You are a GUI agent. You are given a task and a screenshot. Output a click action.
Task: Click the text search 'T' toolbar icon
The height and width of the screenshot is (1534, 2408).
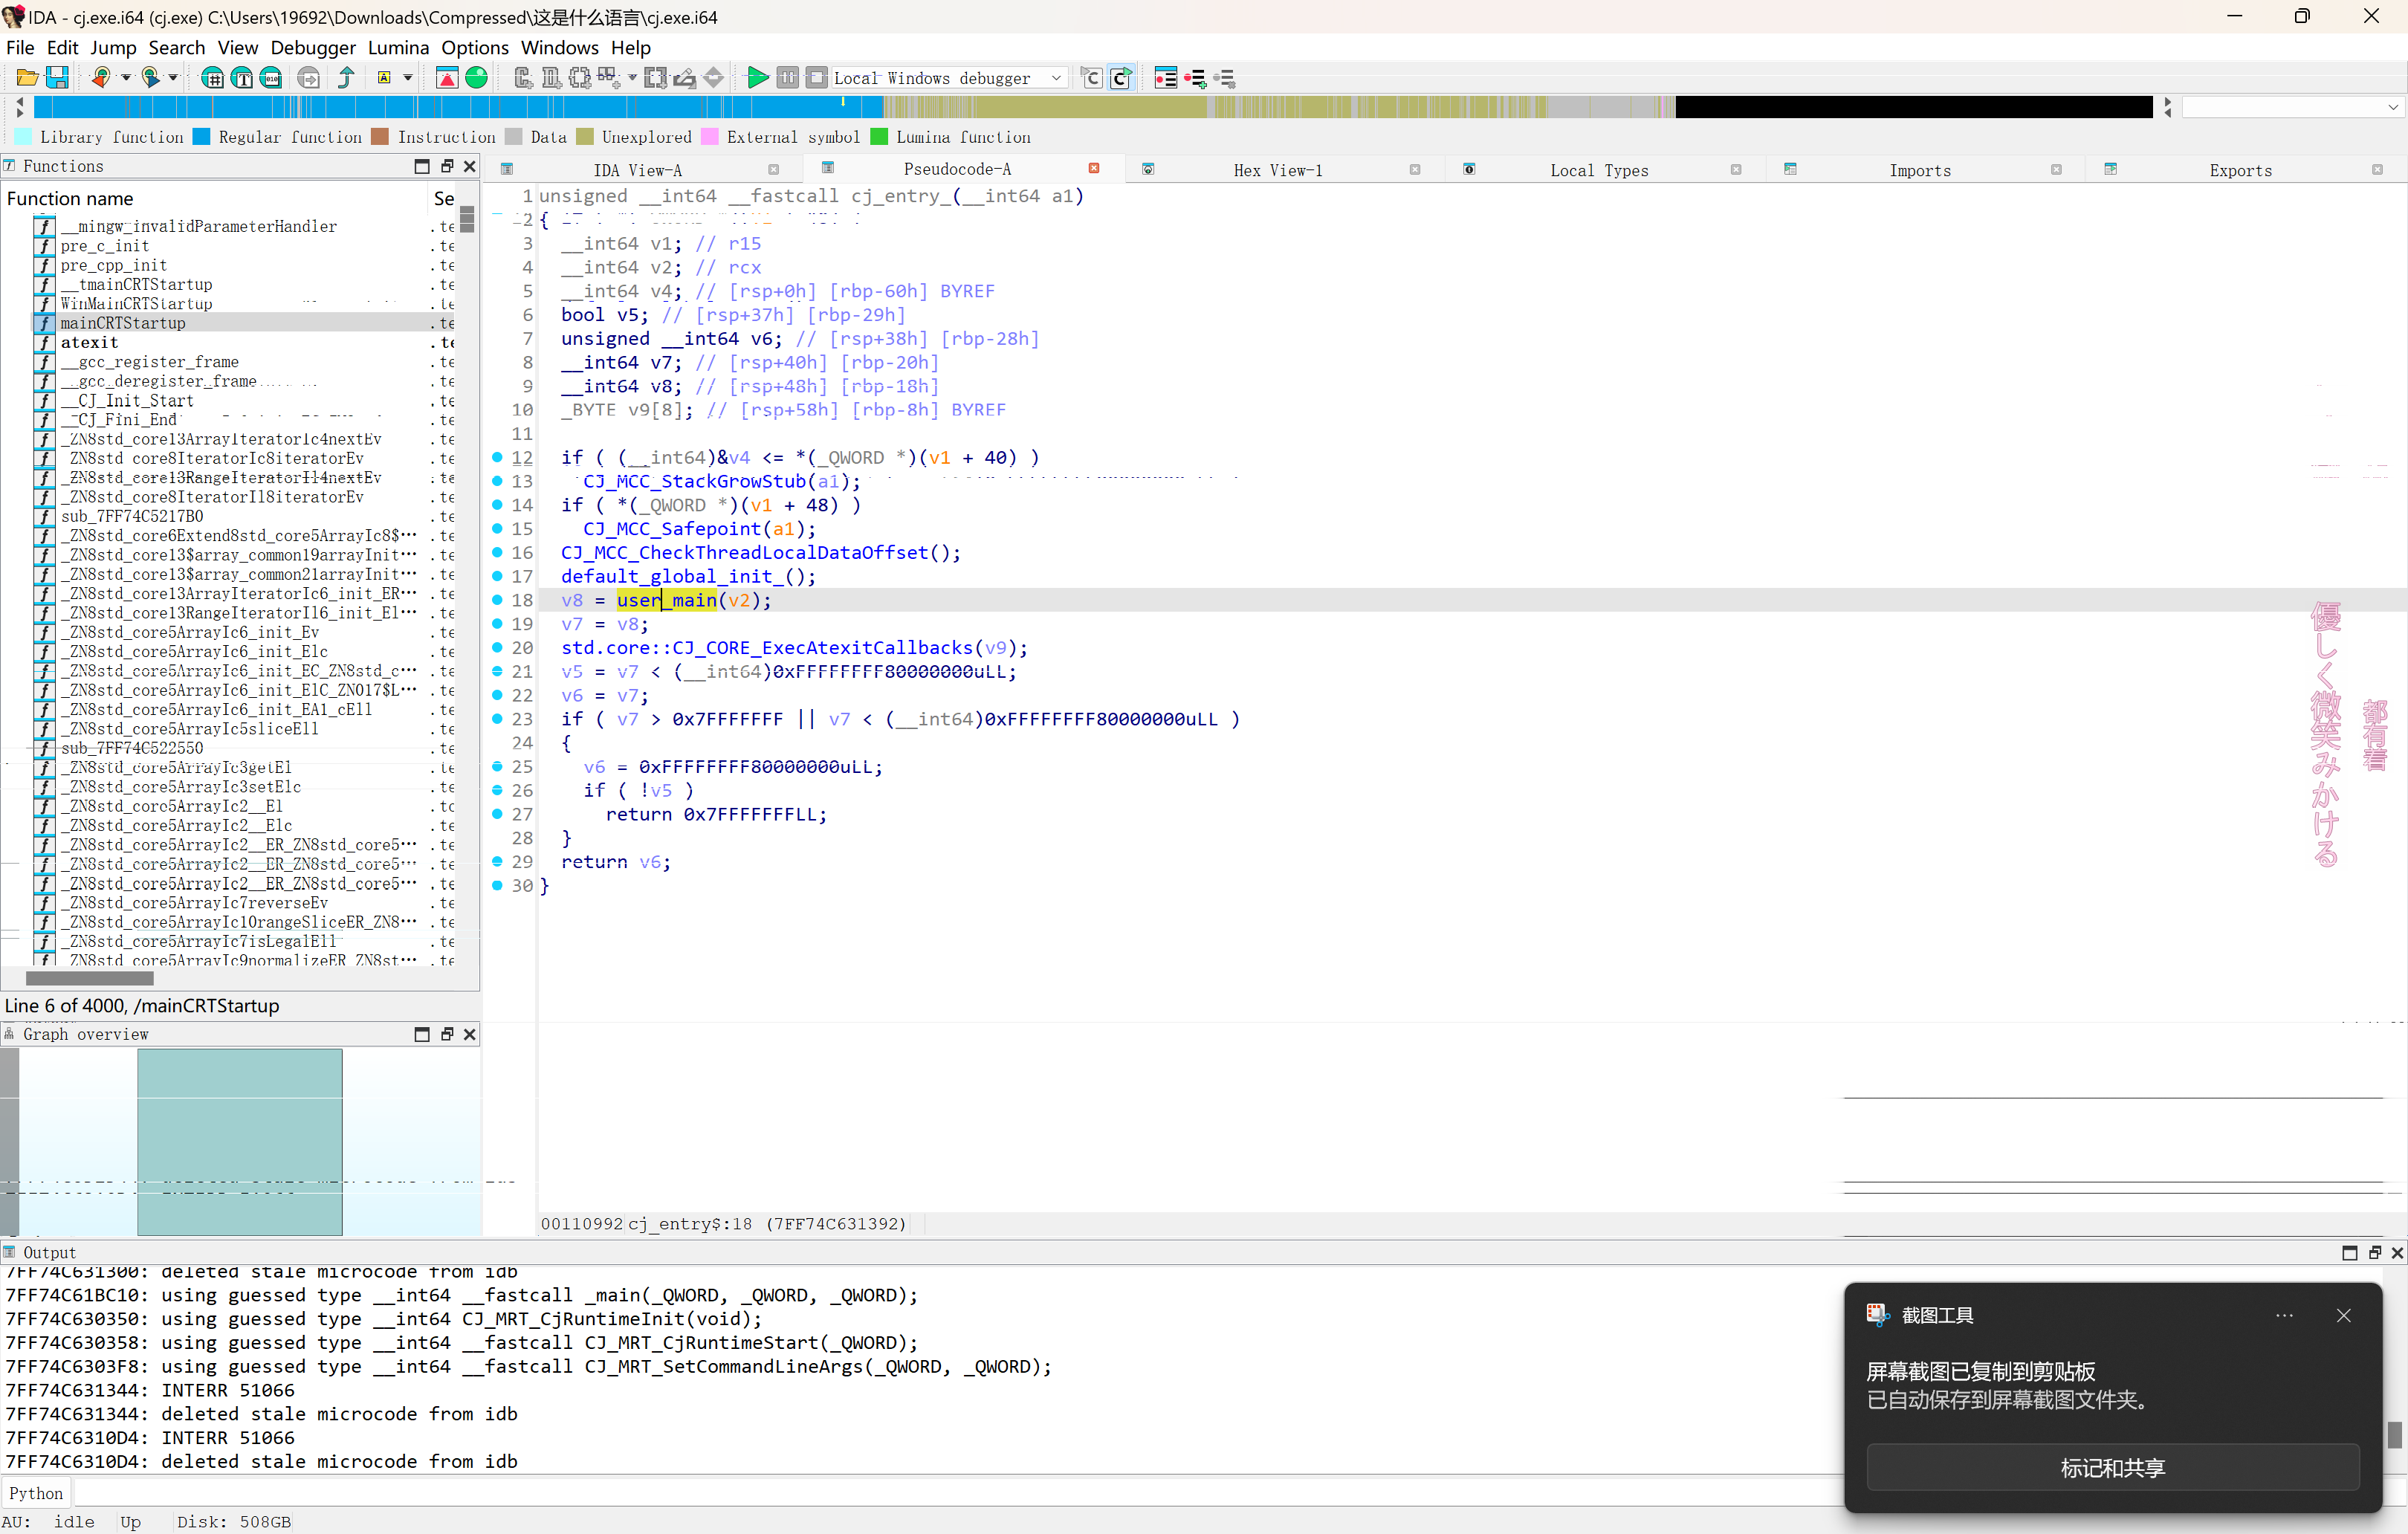click(242, 78)
